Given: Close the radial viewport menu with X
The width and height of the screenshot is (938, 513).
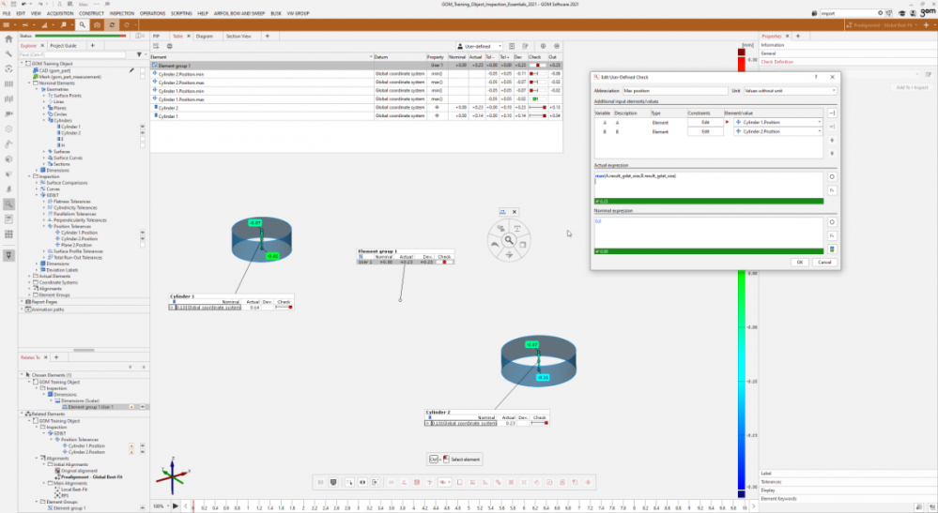Looking at the screenshot, I should [514, 212].
